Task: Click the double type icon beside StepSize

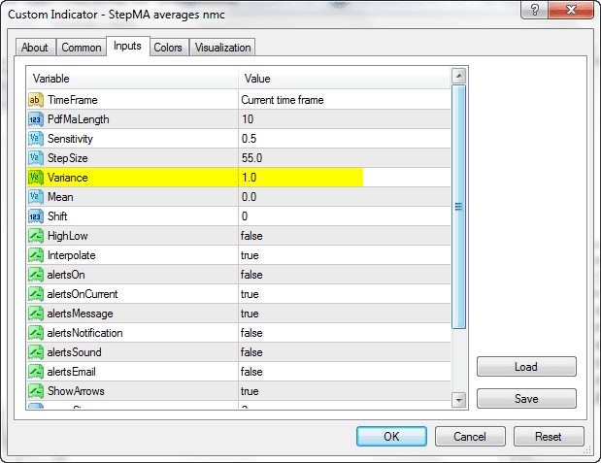Action: coord(36,158)
